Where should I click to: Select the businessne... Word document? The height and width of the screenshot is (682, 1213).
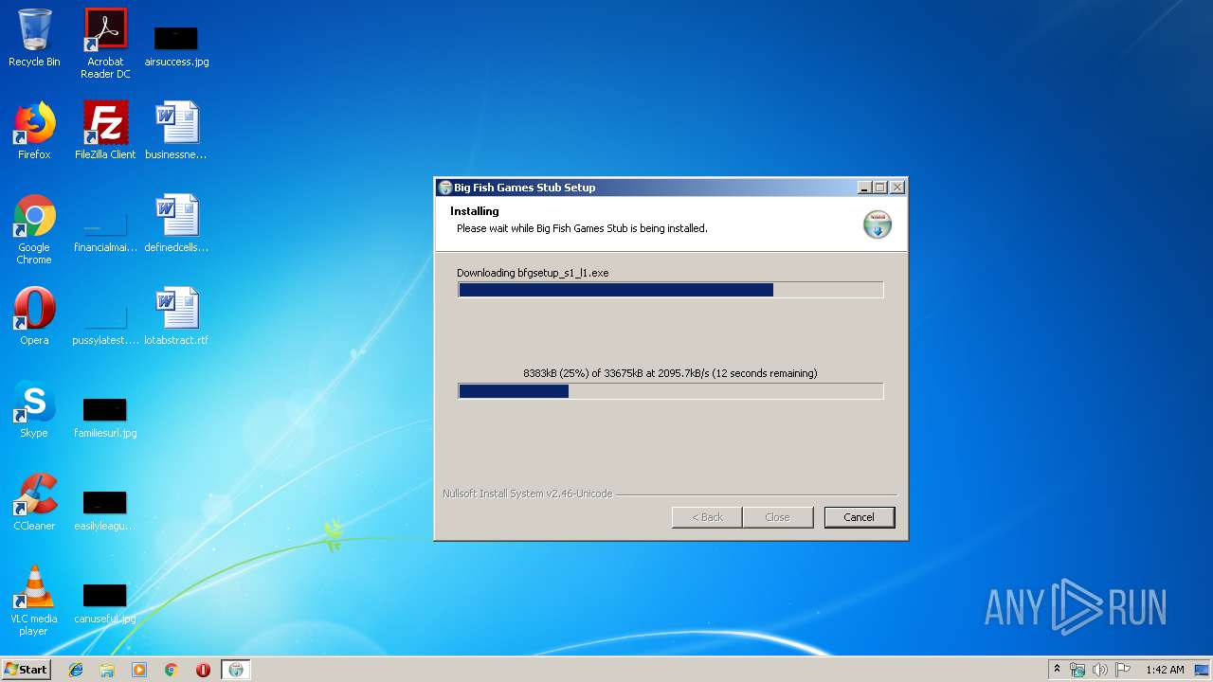[x=176, y=131]
